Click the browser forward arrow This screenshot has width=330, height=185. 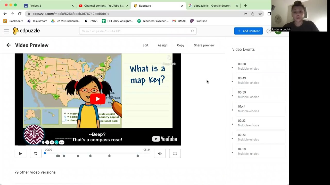(x=12, y=14)
